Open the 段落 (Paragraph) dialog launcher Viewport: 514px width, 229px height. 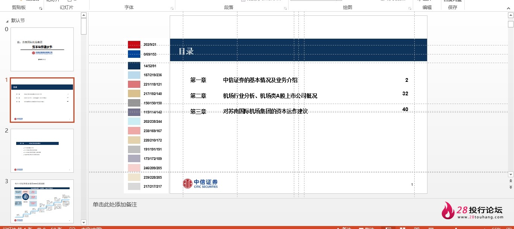(286, 8)
